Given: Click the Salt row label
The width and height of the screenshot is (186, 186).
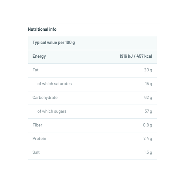Looking at the screenshot, I should coord(36,152).
